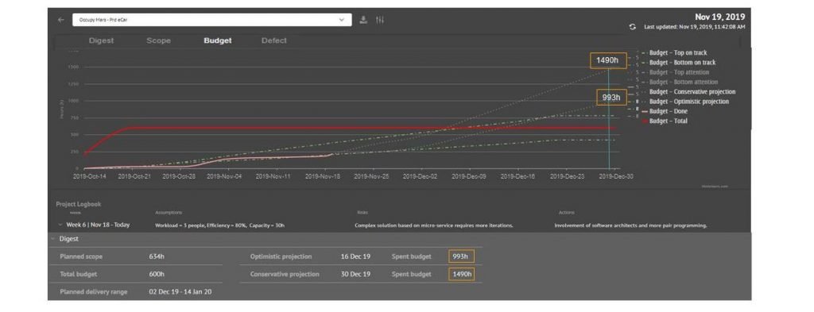Open the Occupy Mars project dropdown

pos(211,20)
